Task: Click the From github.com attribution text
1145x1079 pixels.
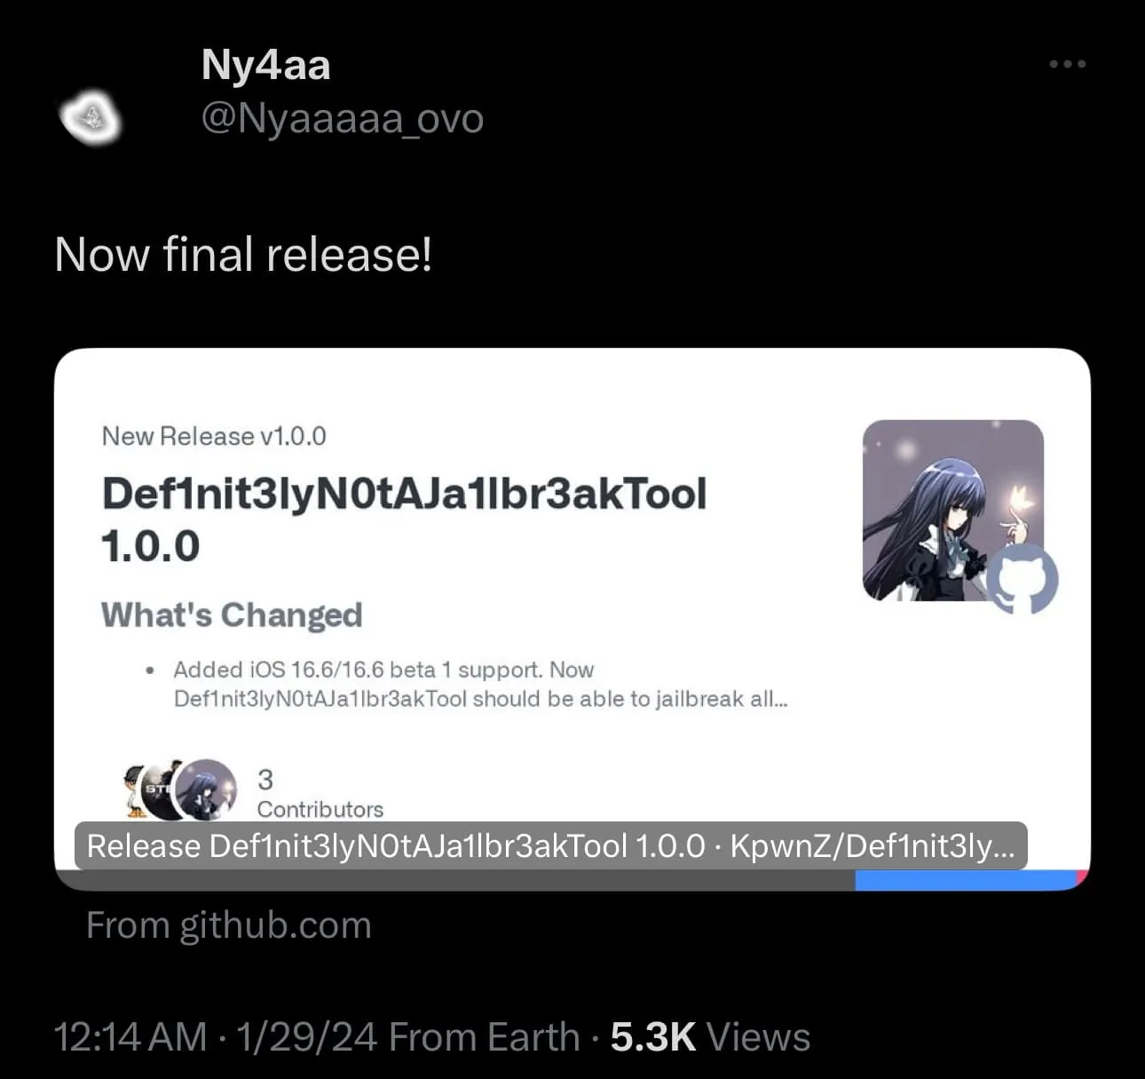Action: pyautogui.click(x=228, y=924)
